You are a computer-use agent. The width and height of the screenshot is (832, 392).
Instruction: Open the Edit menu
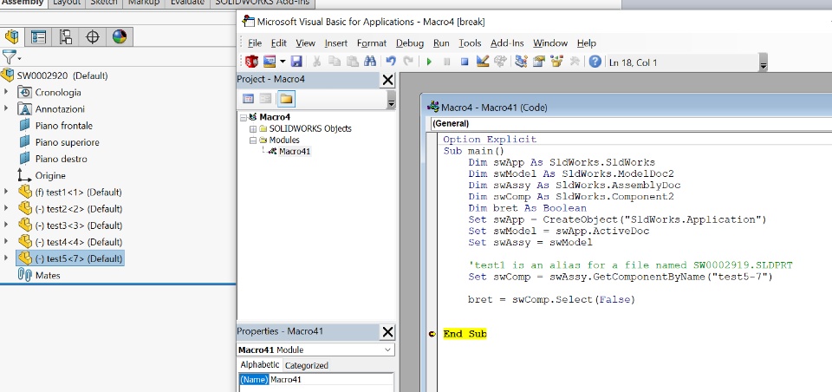(x=279, y=43)
